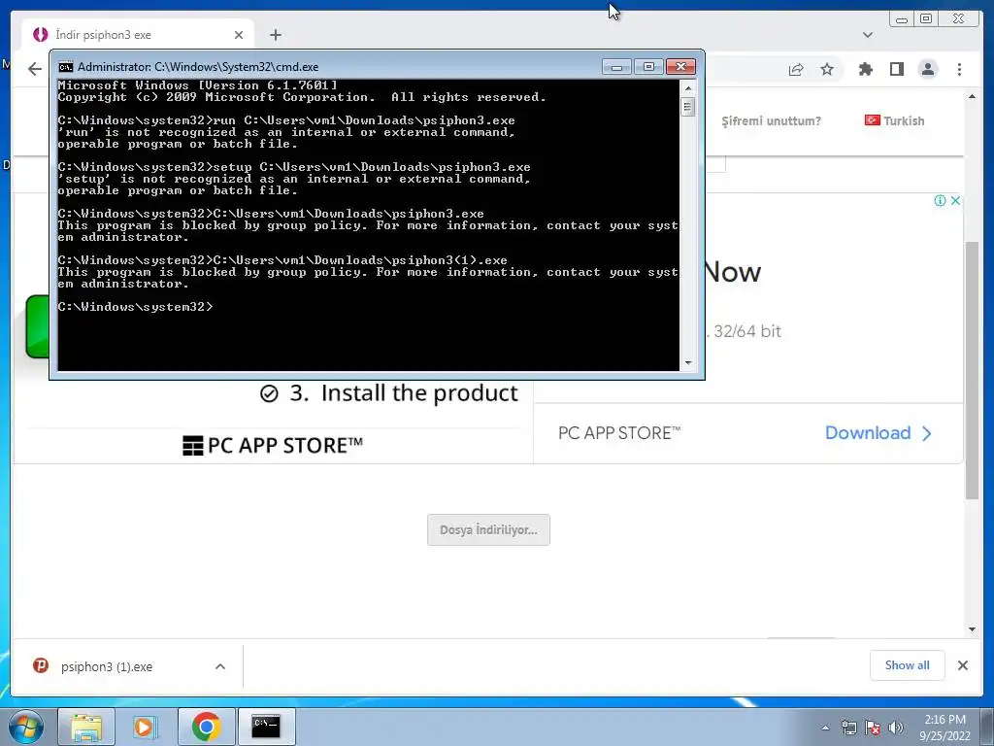Open the Chrome profile avatar

[928, 69]
